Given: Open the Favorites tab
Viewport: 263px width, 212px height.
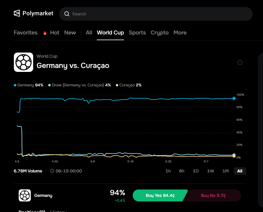Looking at the screenshot, I should (26, 33).
